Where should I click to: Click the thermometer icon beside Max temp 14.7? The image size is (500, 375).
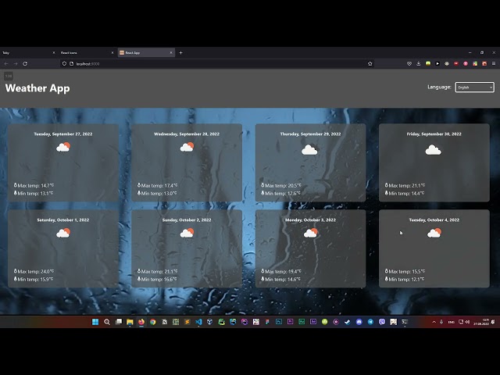tap(15, 185)
